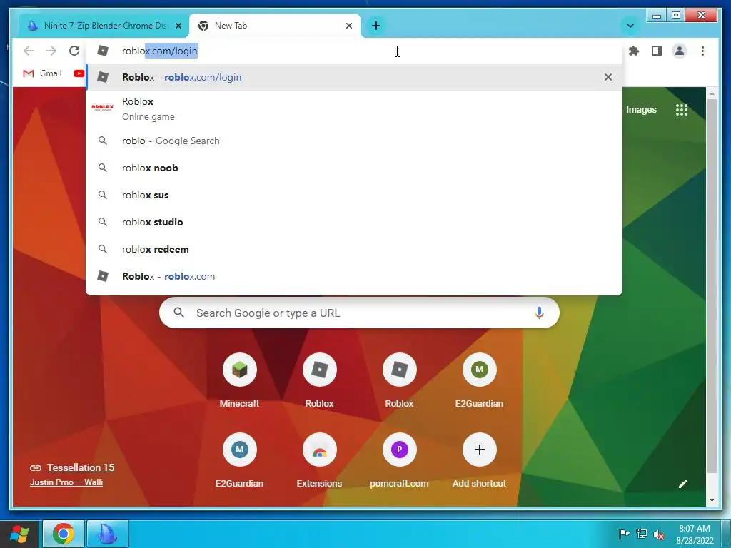Open Chrome's three-dot menu
Image resolution: width=731 pixels, height=548 pixels.
pos(702,51)
